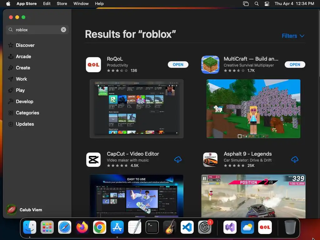View Updates in sidebar
This screenshot has height=240, width=320.
point(37,124)
